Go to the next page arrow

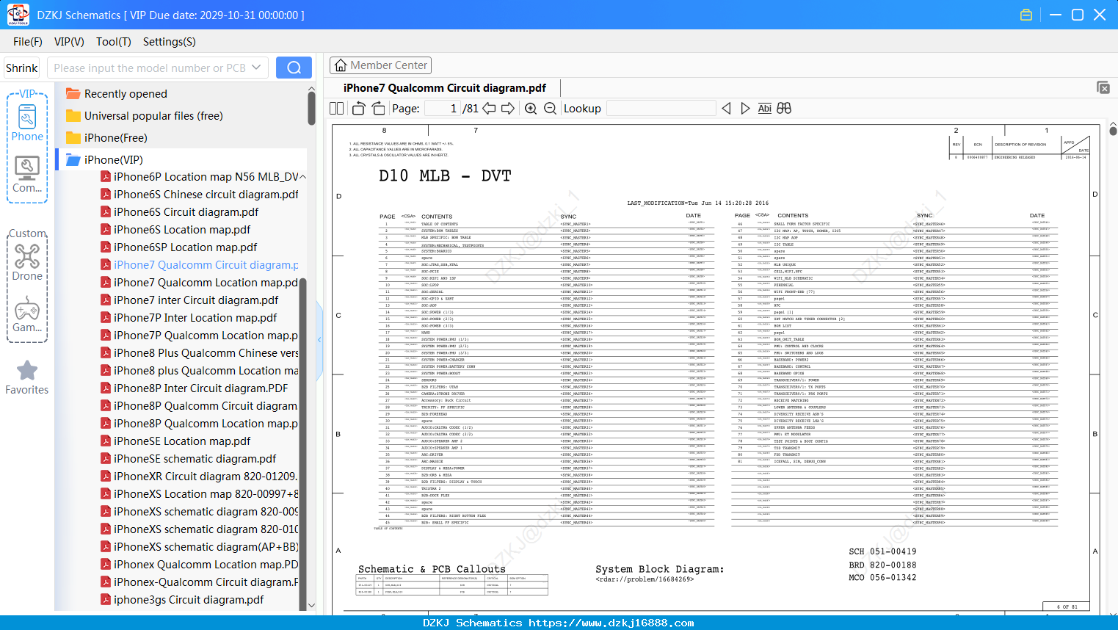click(508, 109)
